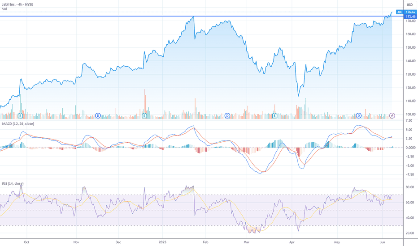Click the Jun label on time axis
The width and height of the screenshot is (418, 246).
382,242
